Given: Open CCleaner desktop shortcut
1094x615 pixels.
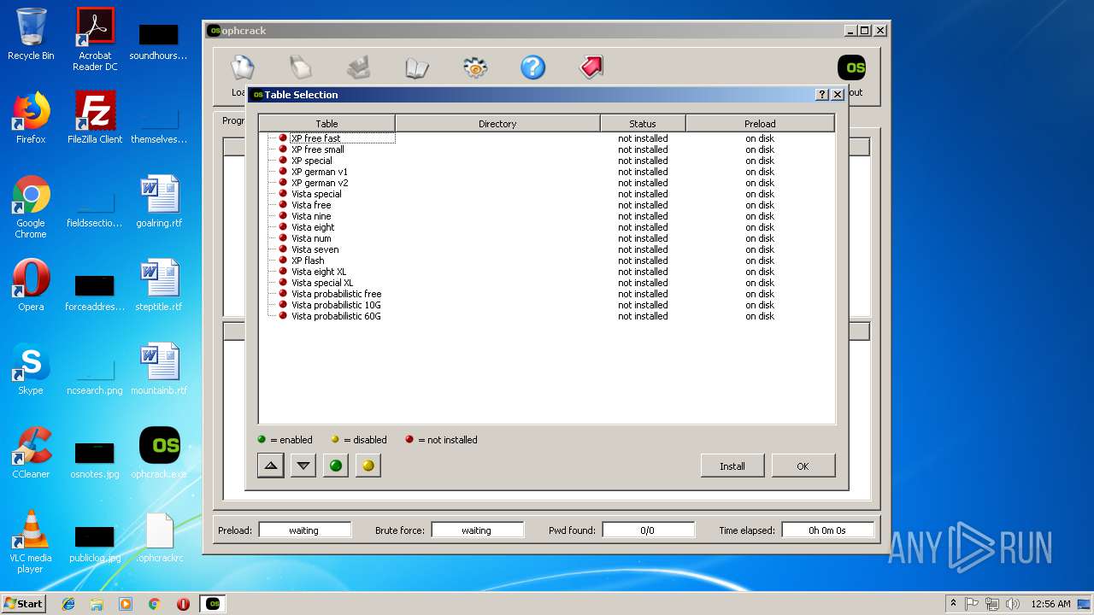Looking at the screenshot, I should 31,453.
